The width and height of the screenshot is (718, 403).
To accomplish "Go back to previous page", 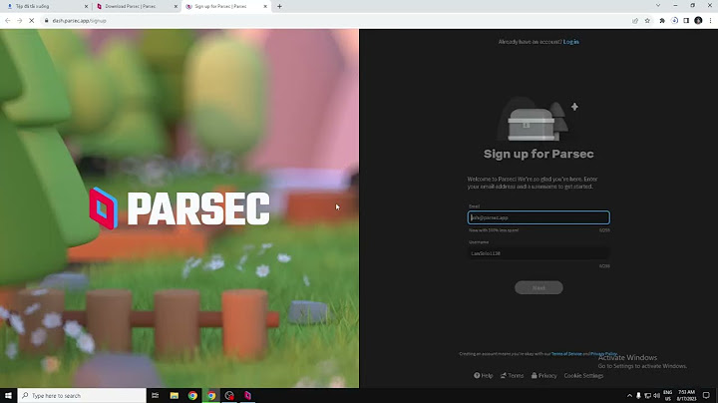I will (7, 21).
